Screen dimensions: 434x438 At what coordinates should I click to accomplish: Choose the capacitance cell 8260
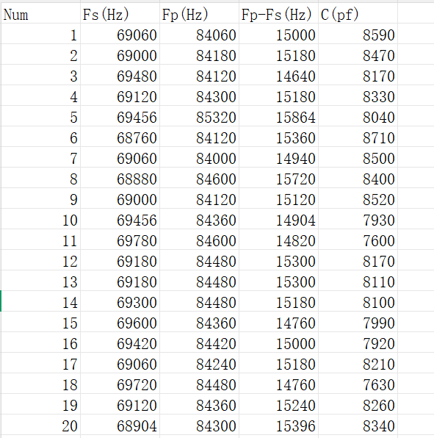point(358,404)
